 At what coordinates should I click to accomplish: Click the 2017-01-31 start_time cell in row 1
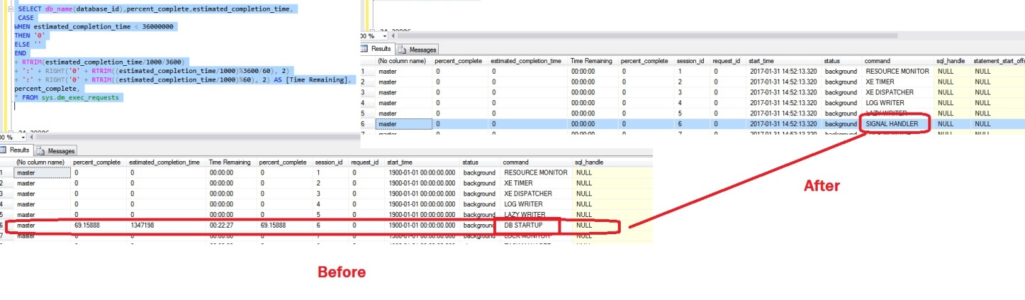click(x=783, y=72)
